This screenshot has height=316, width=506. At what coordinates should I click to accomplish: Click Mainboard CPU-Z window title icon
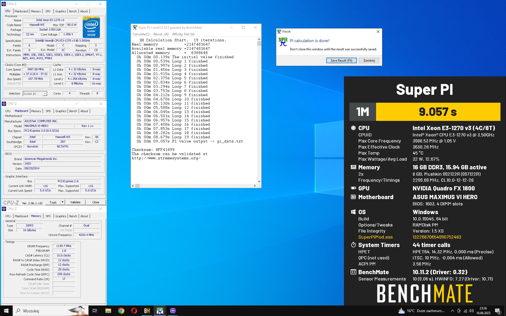click(4, 104)
